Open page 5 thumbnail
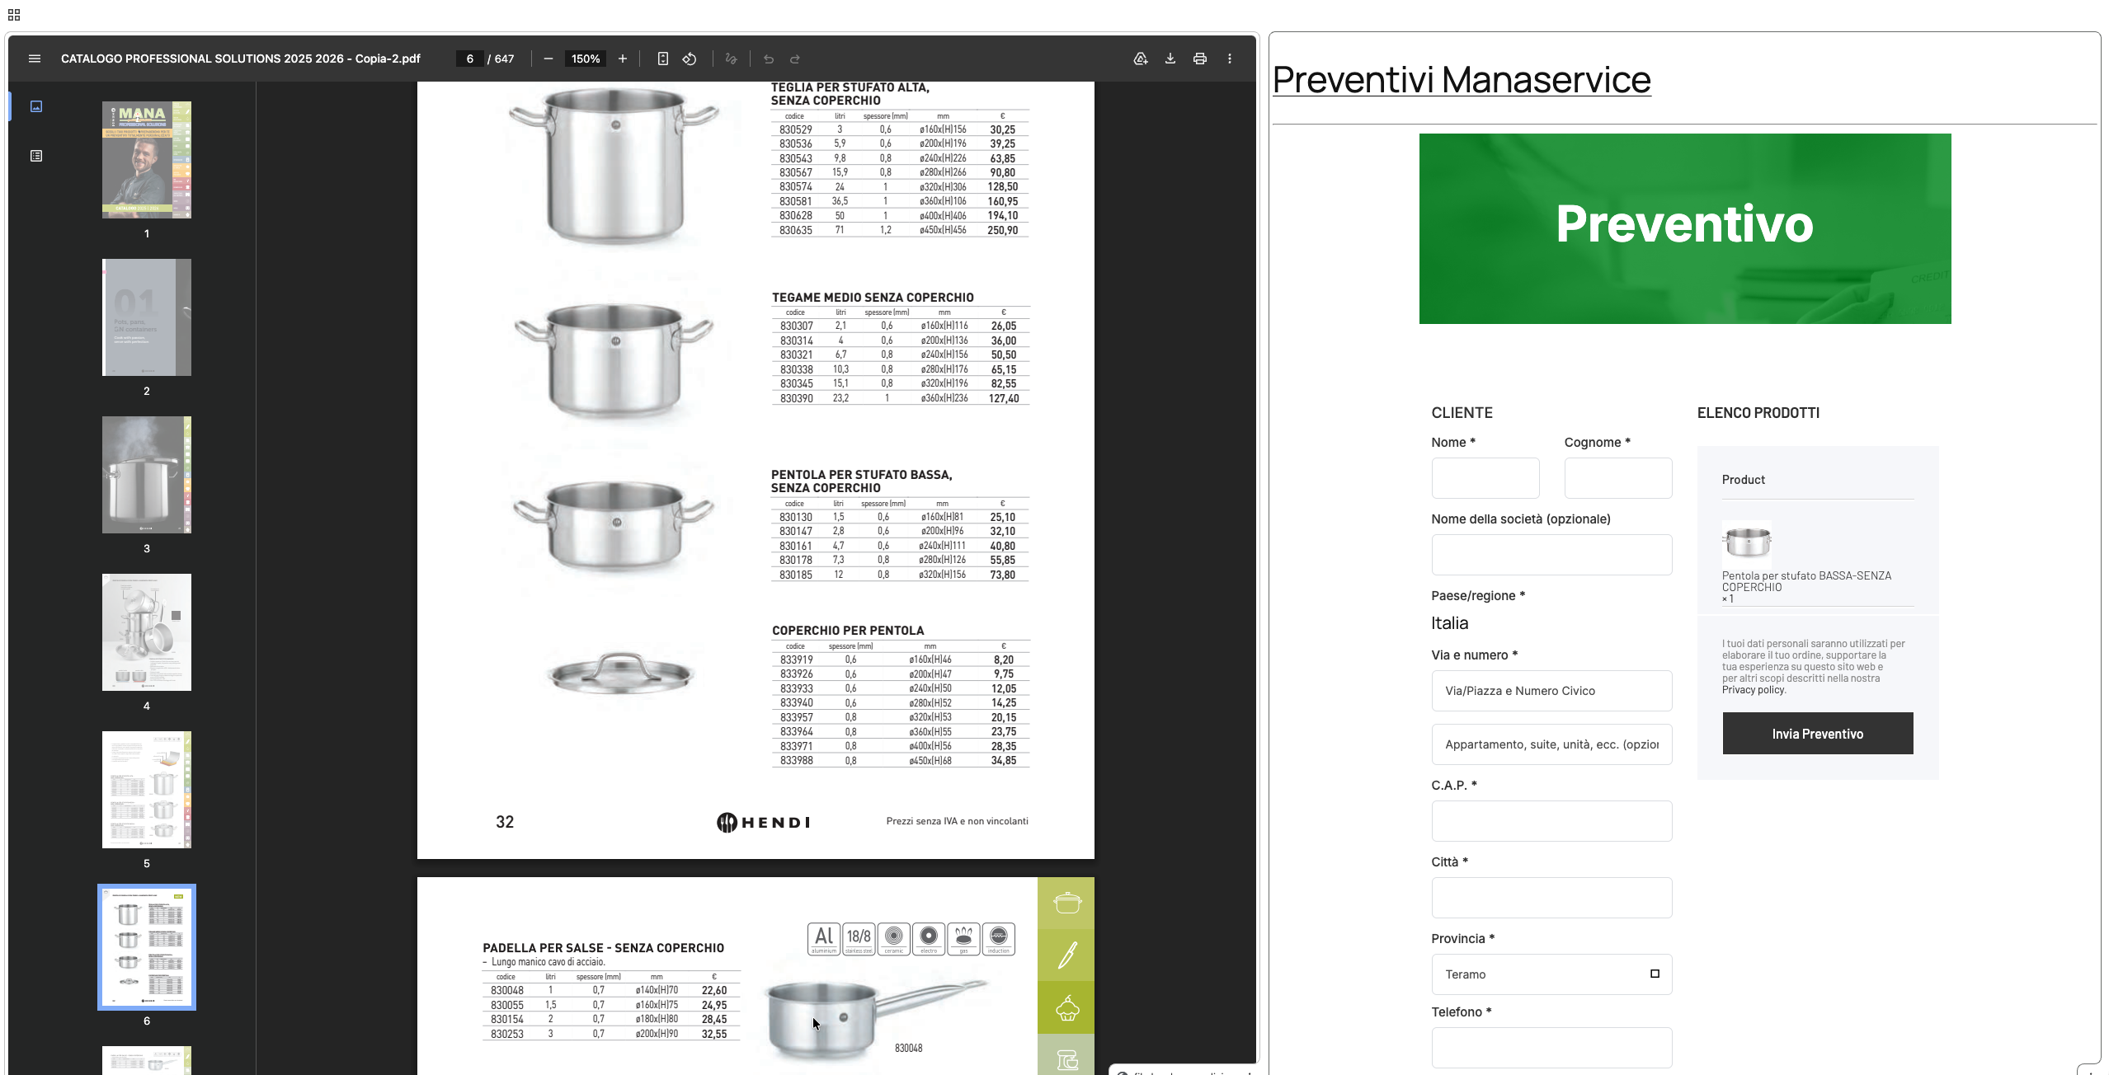The width and height of the screenshot is (2109, 1075). pos(147,790)
